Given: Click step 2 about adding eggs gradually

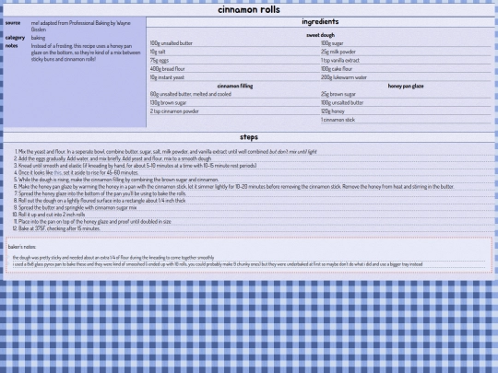Looking at the screenshot, I should pyautogui.click(x=114, y=158).
